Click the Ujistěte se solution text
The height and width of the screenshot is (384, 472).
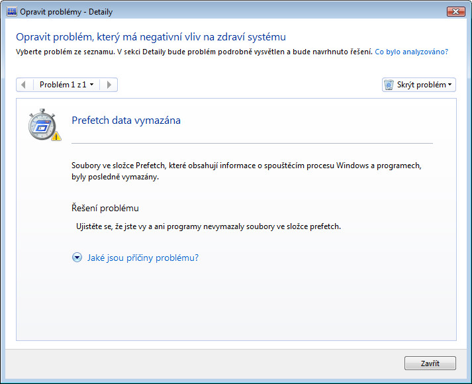coord(209,226)
